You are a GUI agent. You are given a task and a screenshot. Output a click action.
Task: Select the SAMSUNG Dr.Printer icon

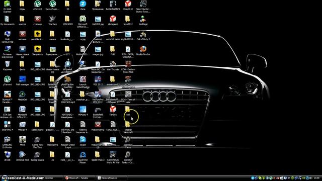point(7,142)
